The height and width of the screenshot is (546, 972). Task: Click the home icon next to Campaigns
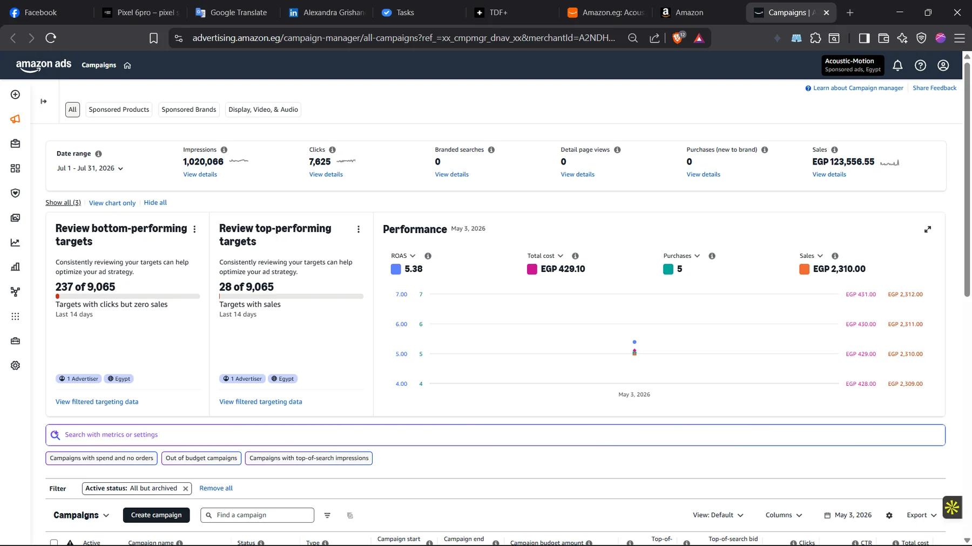point(127,65)
